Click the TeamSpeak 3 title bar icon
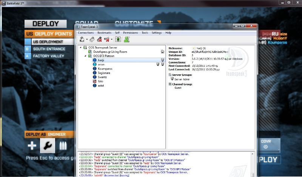 click(x=78, y=26)
